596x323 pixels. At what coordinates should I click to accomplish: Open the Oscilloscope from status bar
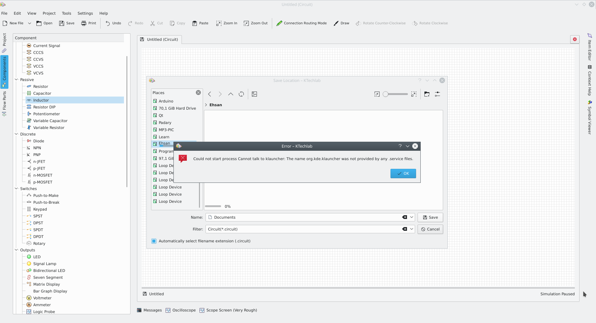[x=181, y=310]
